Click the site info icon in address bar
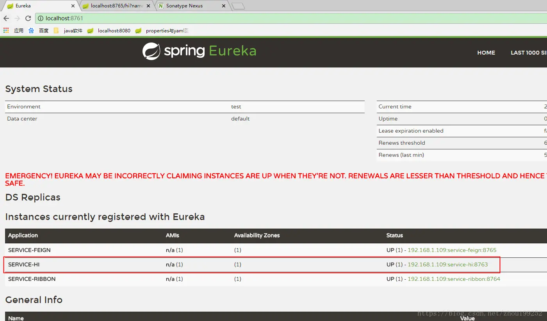 coord(41,18)
